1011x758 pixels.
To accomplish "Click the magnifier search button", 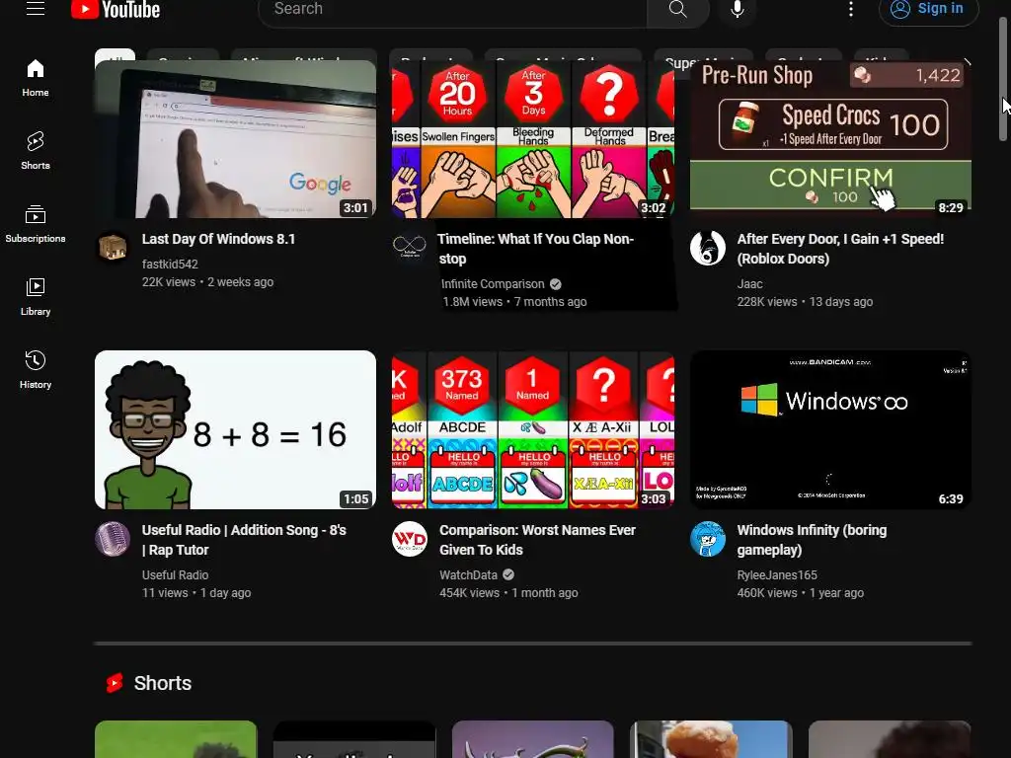I will pos(677,9).
